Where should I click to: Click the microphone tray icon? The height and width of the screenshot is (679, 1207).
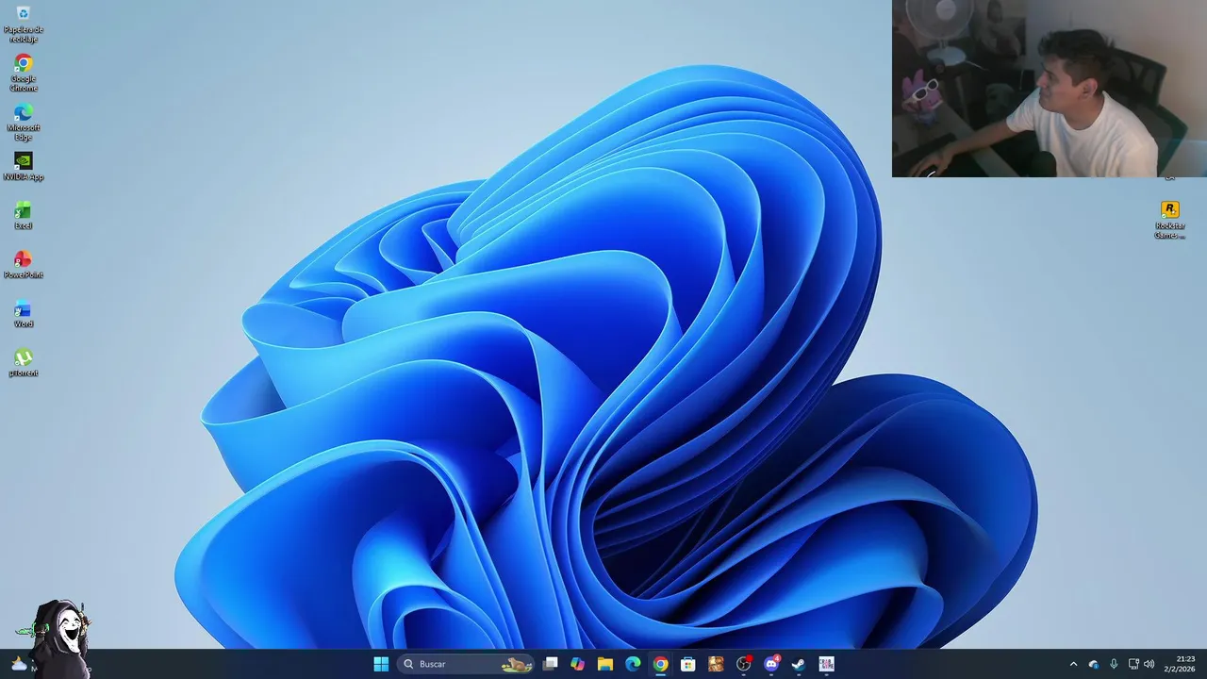(1114, 664)
